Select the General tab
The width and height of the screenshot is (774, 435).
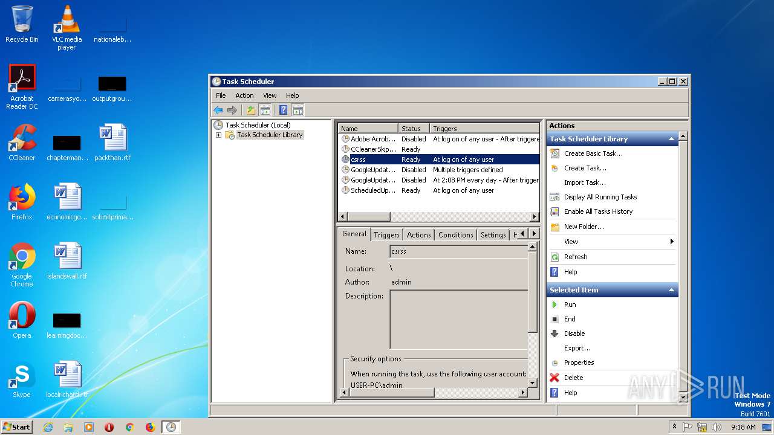[x=354, y=234]
